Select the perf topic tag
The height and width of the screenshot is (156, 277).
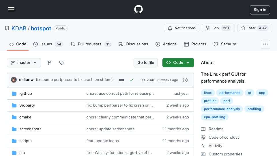(x=227, y=101)
